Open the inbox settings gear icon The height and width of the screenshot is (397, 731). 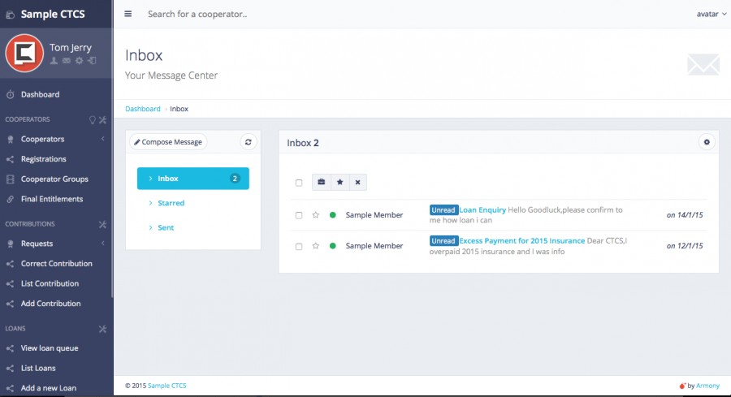[x=707, y=142]
